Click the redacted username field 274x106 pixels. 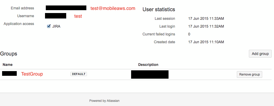click(x=55, y=16)
